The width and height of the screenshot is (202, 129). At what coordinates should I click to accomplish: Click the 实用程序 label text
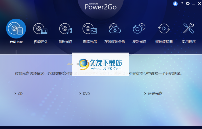click(x=189, y=42)
